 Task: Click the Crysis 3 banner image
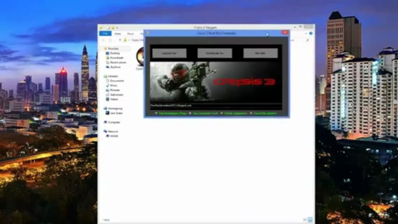coord(216,82)
